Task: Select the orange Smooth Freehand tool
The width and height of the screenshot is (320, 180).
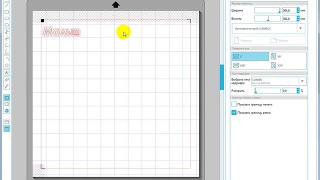Action: click(6, 51)
